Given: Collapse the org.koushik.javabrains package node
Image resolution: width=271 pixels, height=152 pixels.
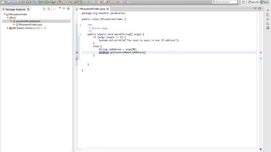Looking at the screenshot, I should (x=11, y=21).
